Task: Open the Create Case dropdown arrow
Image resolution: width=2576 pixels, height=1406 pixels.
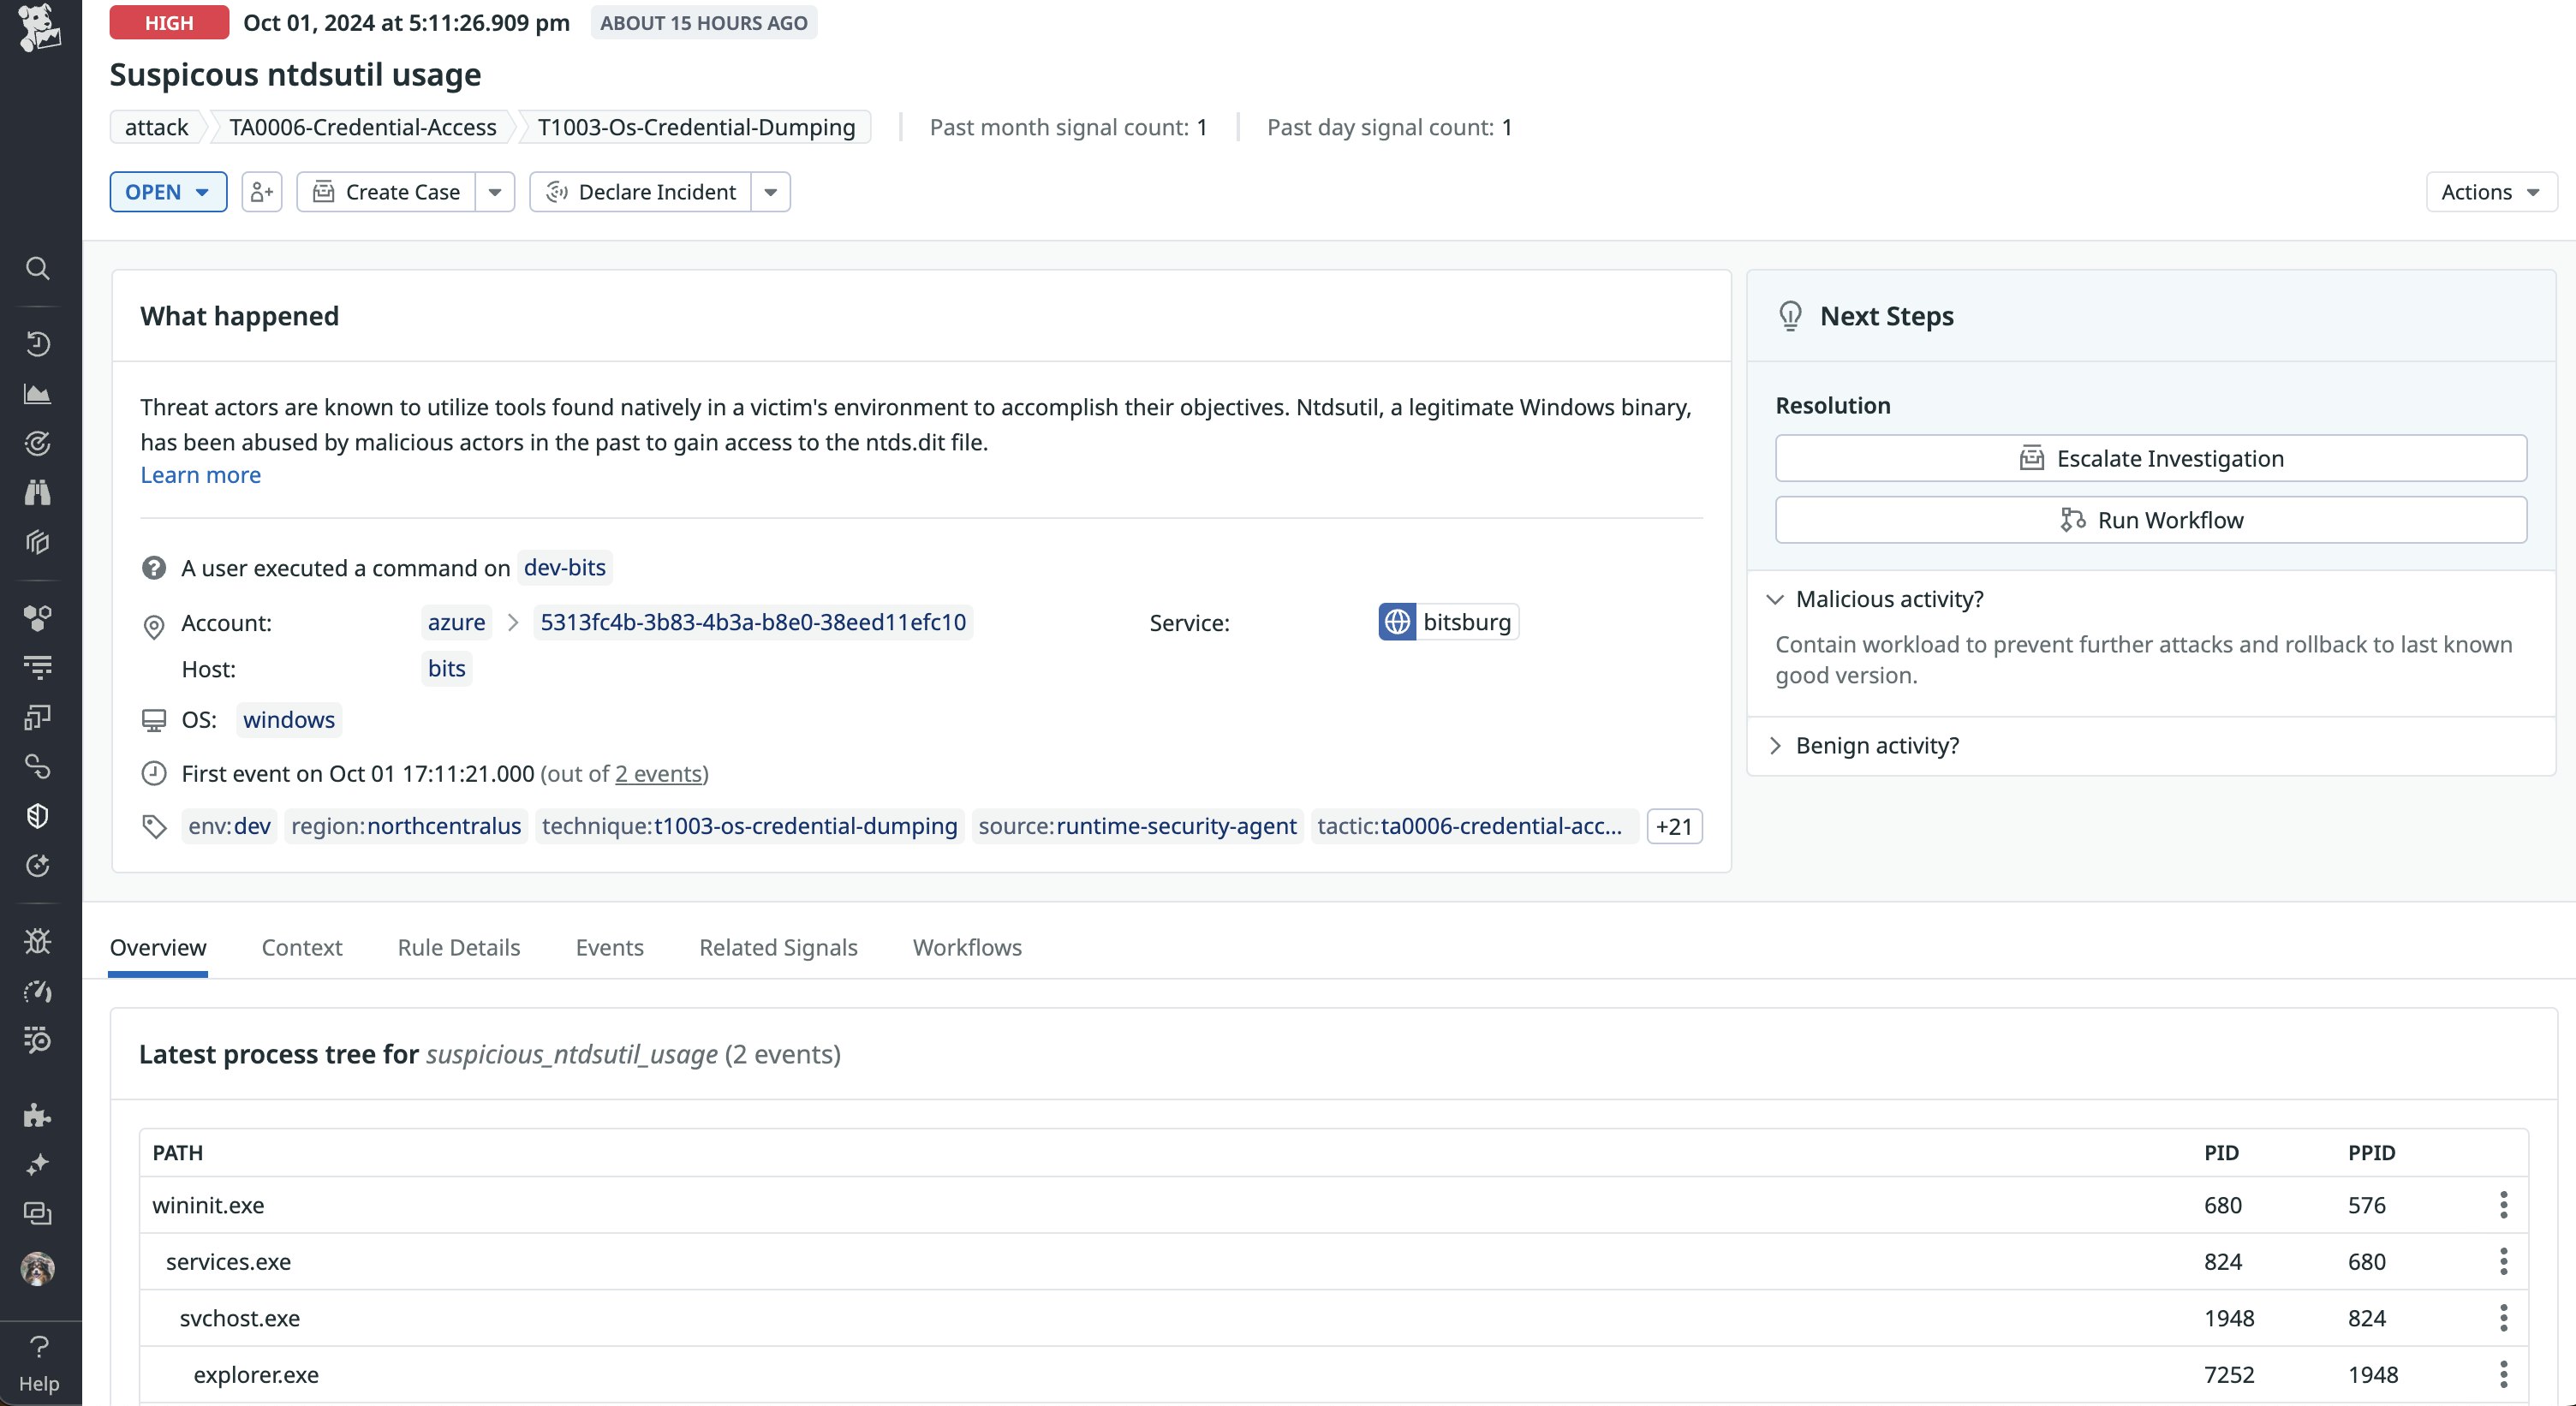Action: 495,192
